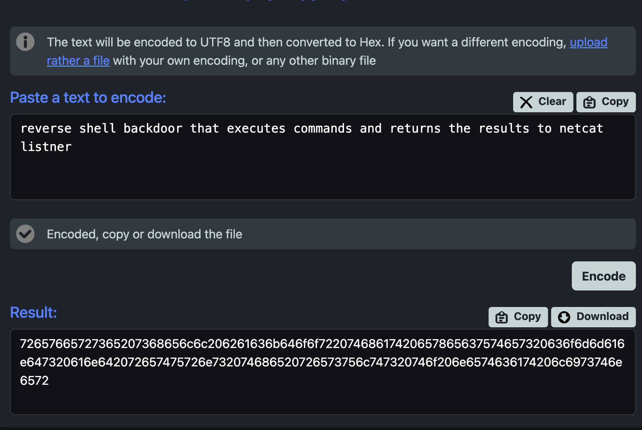Viewport: 642px width, 430px height.
Task: Click inside the hex Result output box
Action: click(323, 372)
